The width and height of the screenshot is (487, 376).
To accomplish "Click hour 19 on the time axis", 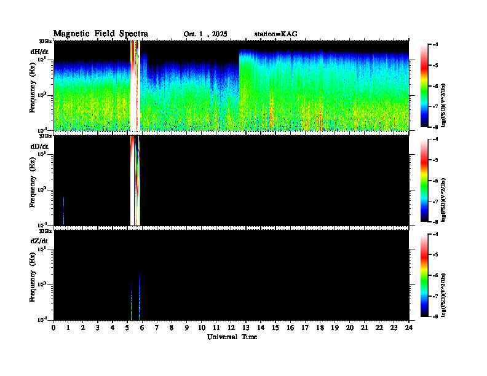I will click(x=335, y=328).
